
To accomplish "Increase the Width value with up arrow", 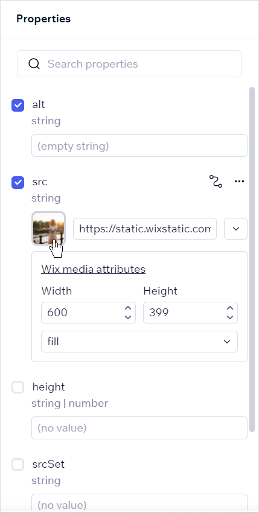I will tap(128, 308).
